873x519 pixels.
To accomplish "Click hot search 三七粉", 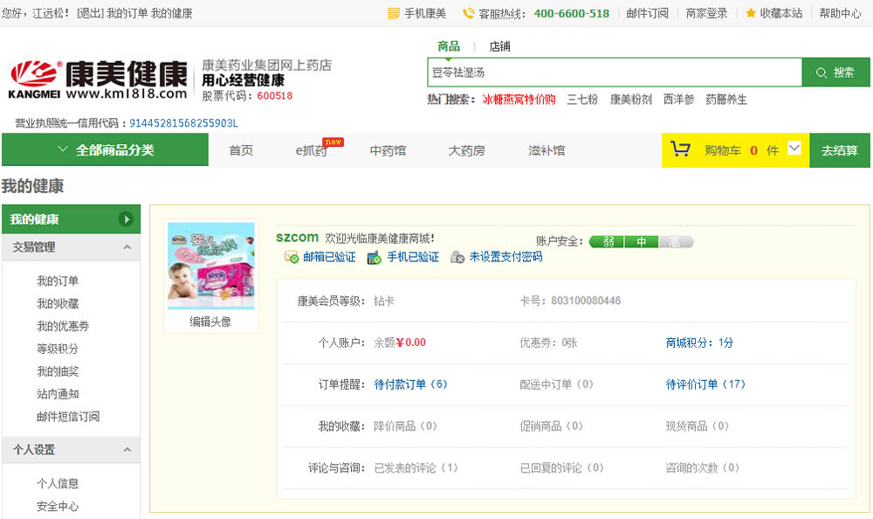I will click(x=581, y=100).
